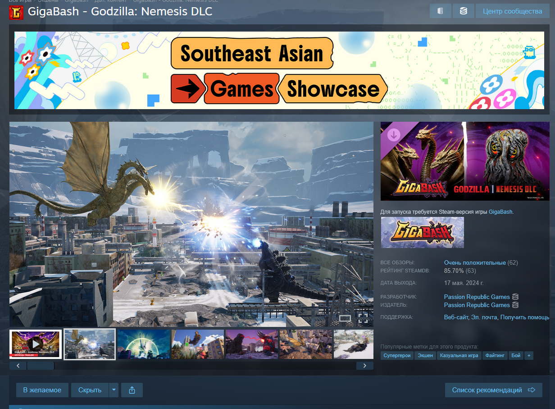Click the thumbnail strip scrollbar handle
This screenshot has height=409, width=555.
pyautogui.click(x=41, y=366)
